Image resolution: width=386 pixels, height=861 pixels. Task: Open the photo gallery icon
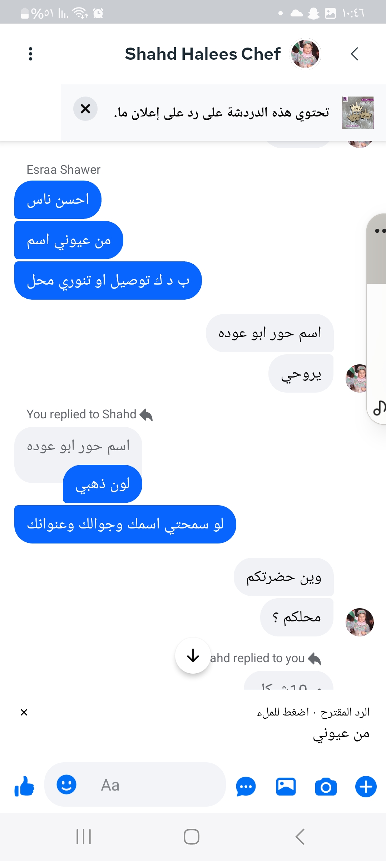(x=286, y=787)
